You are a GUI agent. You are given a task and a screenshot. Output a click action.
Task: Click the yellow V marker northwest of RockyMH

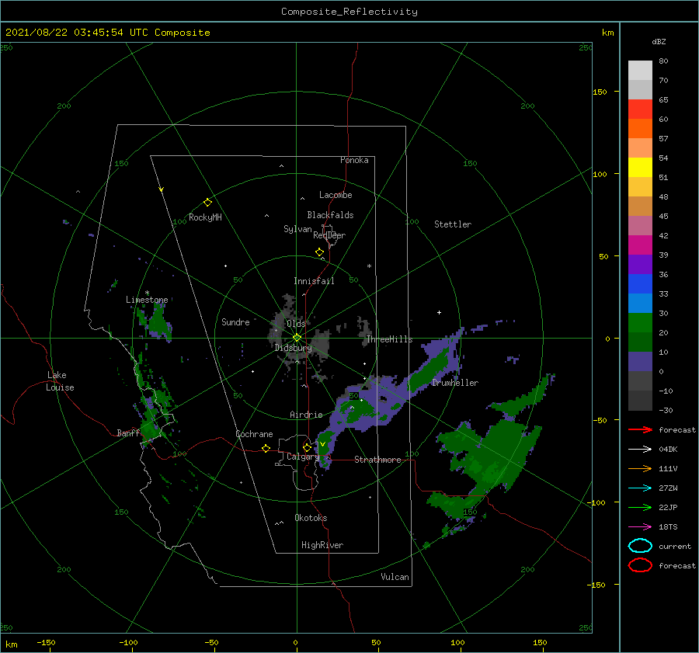162,189
